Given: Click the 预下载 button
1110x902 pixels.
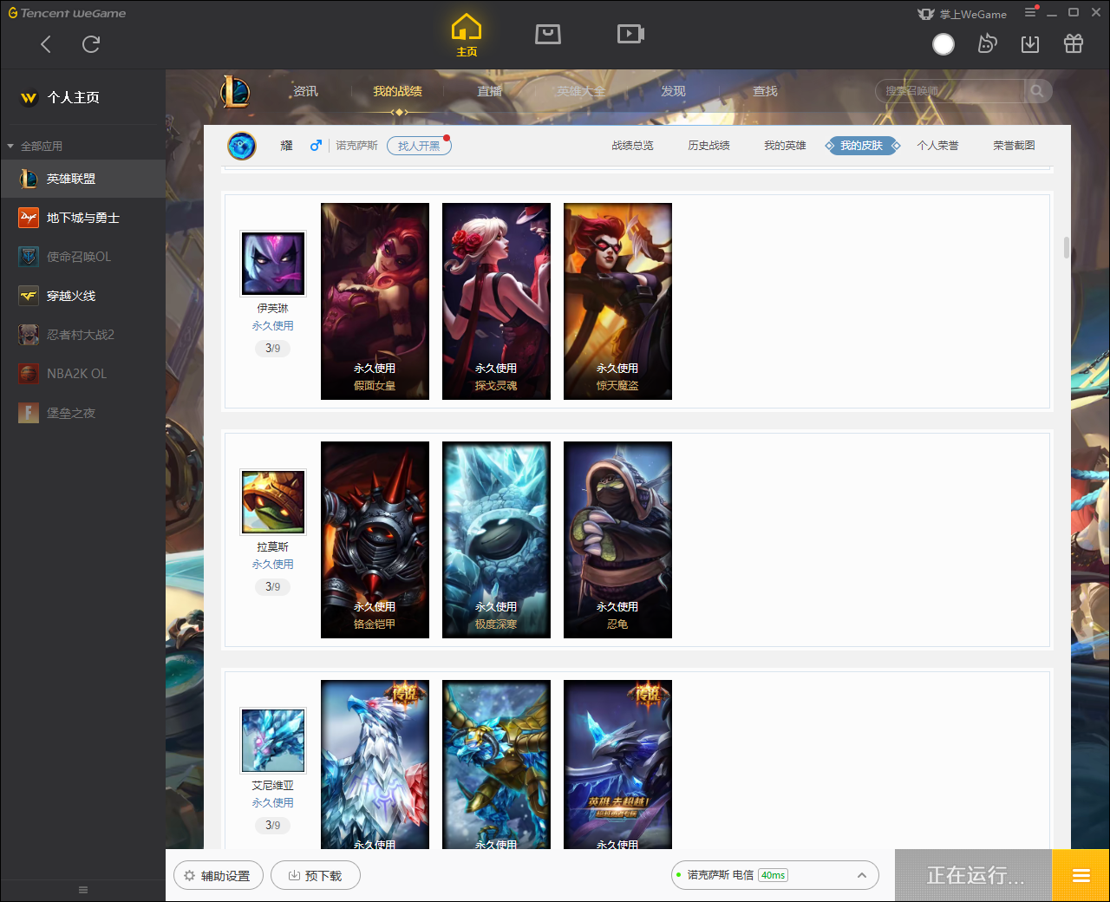Looking at the screenshot, I should (x=316, y=876).
